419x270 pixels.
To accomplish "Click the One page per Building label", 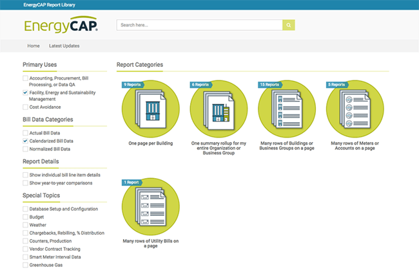I will coord(150,143).
